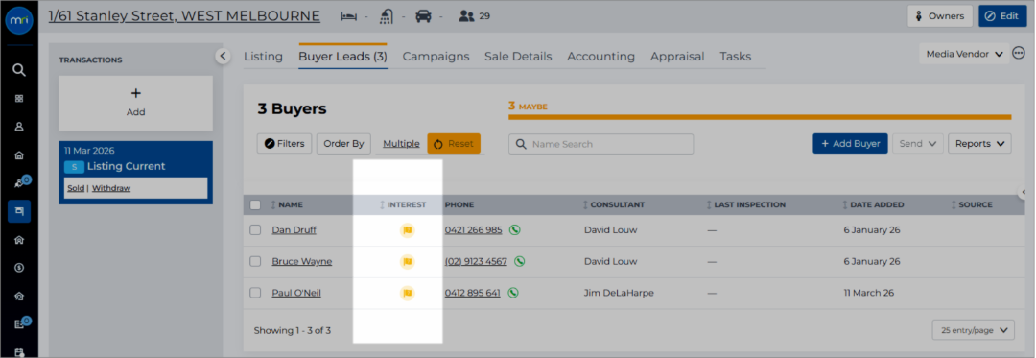Collapse the Transactions panel chevron
This screenshot has width=1036, height=358.
pyautogui.click(x=223, y=56)
